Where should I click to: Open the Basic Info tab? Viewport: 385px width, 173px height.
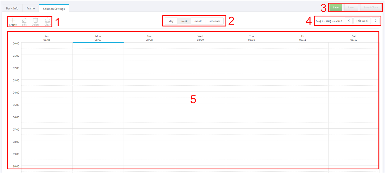point(12,8)
